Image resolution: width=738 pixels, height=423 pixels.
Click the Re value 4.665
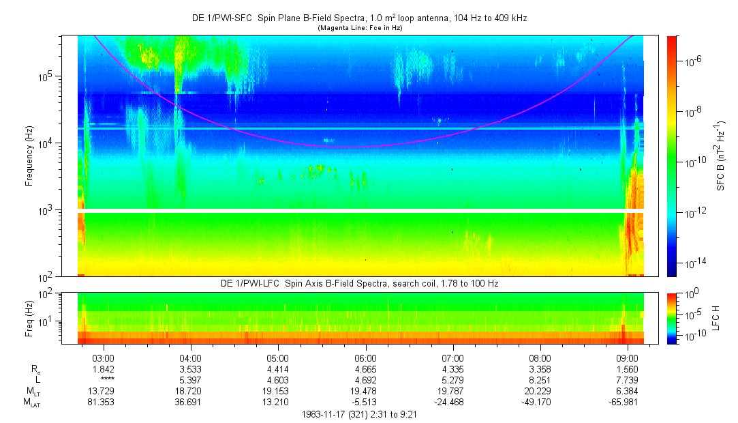pyautogui.click(x=365, y=369)
